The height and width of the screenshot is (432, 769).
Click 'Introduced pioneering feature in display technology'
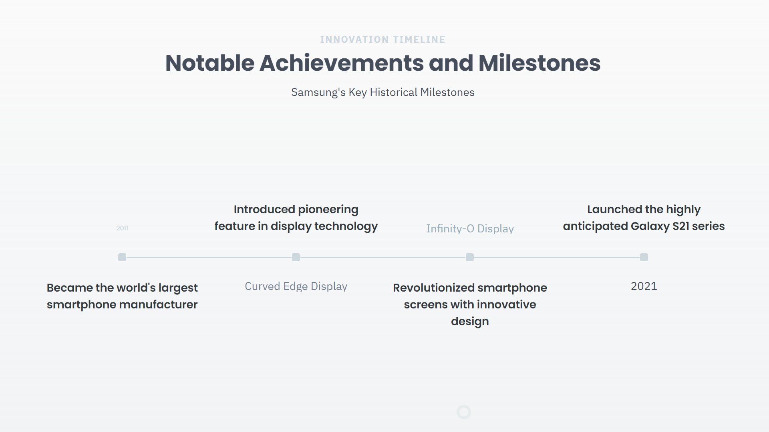(296, 218)
